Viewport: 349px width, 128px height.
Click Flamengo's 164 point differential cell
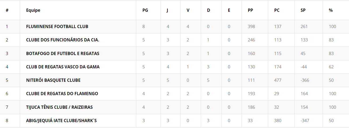[x=304, y=94]
